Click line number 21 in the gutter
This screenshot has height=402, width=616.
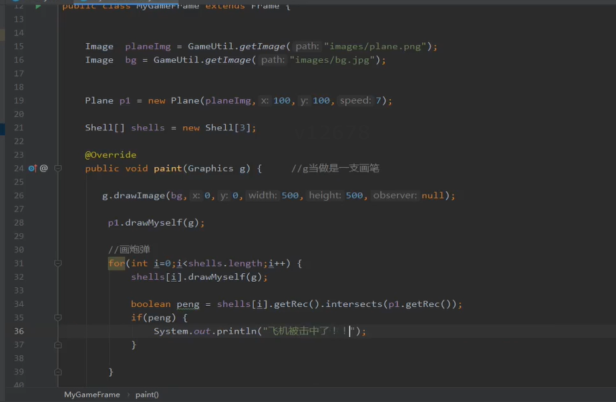[x=19, y=128]
